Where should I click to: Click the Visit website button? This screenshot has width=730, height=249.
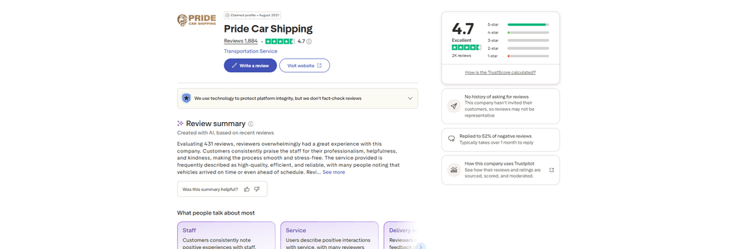point(304,65)
